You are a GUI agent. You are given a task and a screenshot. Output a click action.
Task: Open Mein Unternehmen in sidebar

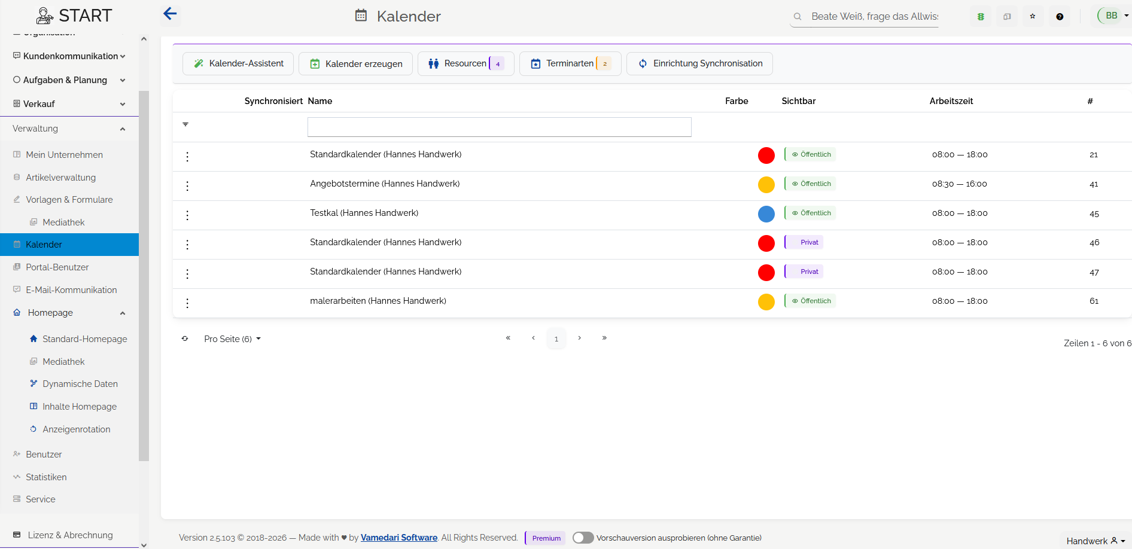click(64, 155)
